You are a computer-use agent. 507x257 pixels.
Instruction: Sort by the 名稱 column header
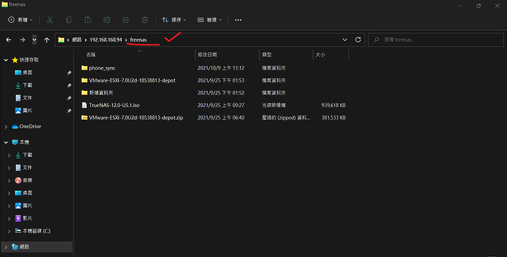pyautogui.click(x=91, y=55)
